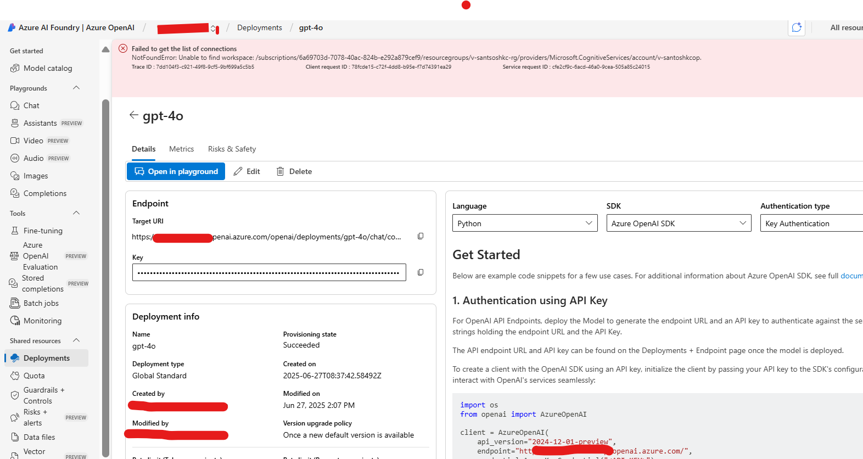Click 'Jun 27, 2025 2:07 PM' modified date
Image resolution: width=863 pixels, height=459 pixels.
[x=319, y=405]
